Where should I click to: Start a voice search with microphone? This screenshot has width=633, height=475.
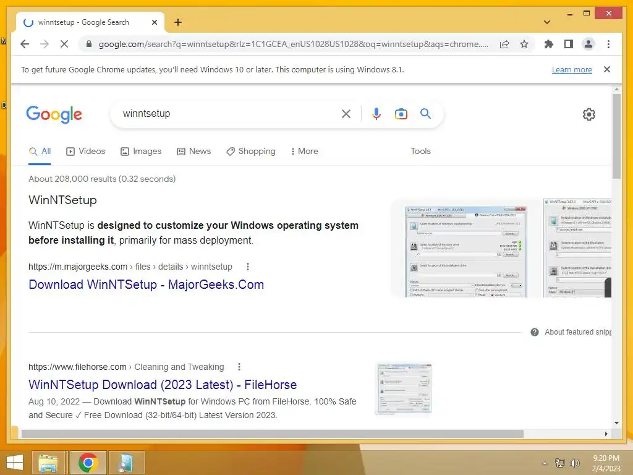tap(376, 114)
